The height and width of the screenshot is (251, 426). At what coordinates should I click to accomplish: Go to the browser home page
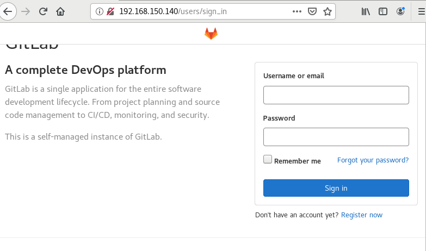coord(60,11)
